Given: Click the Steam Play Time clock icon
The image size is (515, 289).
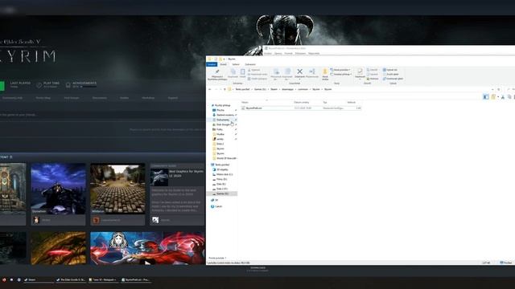Looking at the screenshot, I should click(39, 85).
